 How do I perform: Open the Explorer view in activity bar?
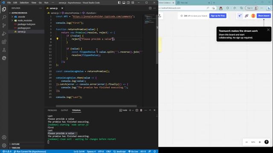point(4,9)
